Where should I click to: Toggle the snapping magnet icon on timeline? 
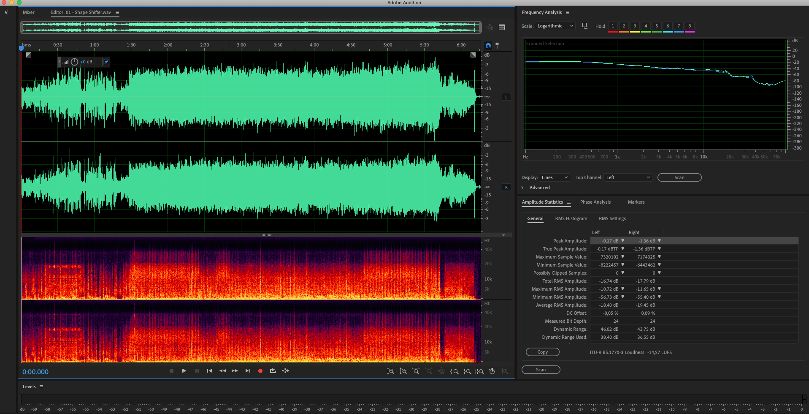click(x=488, y=46)
